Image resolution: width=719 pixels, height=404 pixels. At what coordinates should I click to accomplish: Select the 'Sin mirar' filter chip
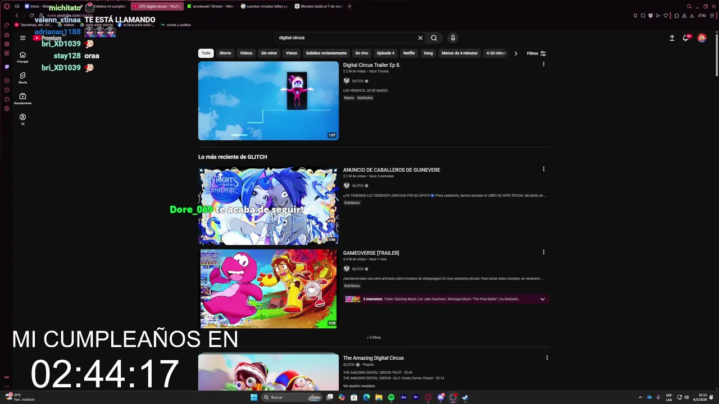click(269, 53)
